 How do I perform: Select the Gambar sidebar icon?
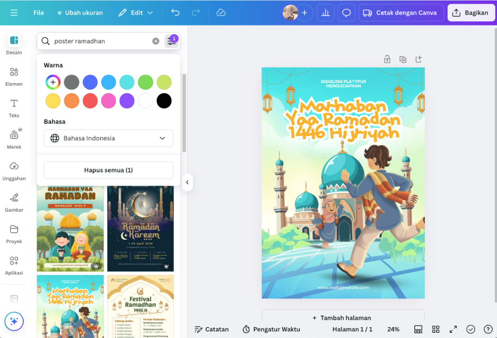14,202
